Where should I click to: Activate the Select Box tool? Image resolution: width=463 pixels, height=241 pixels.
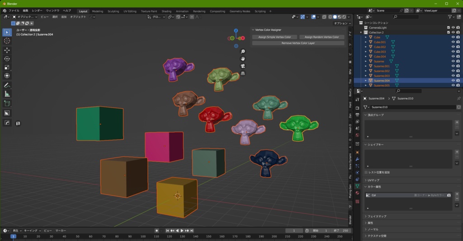pos(7,32)
